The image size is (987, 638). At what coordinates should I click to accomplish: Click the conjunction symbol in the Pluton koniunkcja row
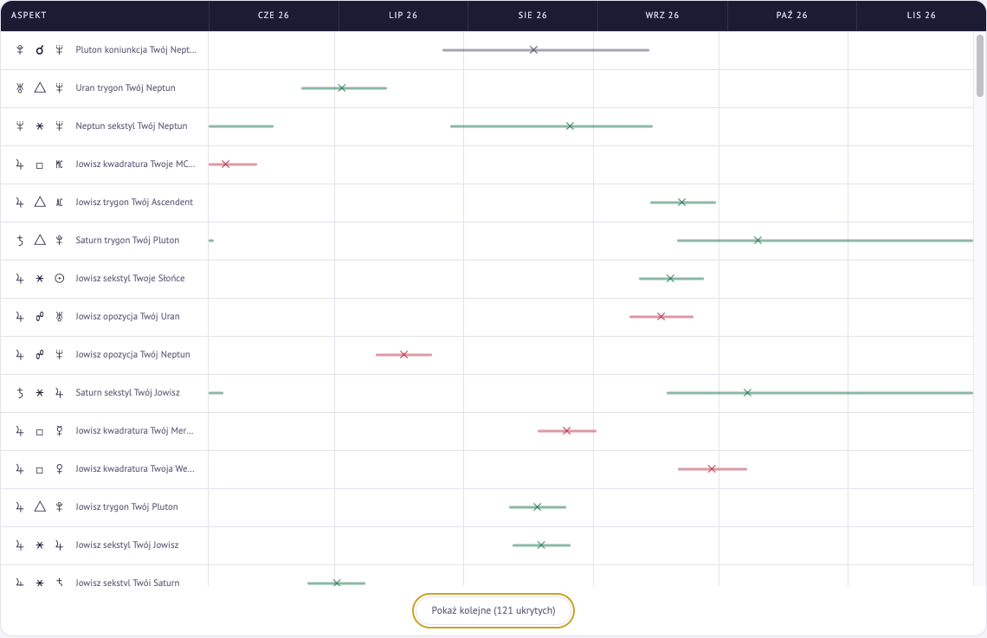click(40, 49)
